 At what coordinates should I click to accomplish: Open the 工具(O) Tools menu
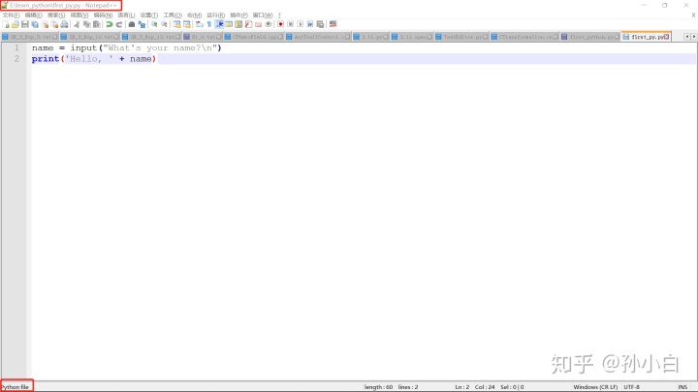coord(173,15)
